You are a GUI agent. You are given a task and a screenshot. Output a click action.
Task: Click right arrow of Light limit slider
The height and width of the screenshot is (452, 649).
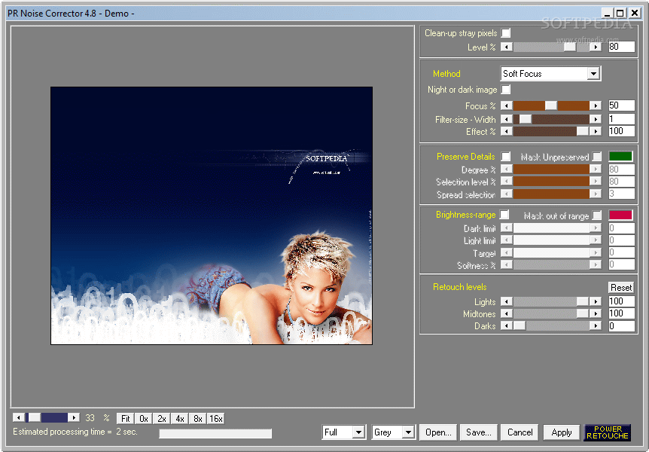[x=596, y=240]
